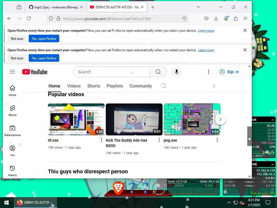Close the kapi2.0peys-malwares GitHub tab
The width and height of the screenshot is (277, 208).
click(x=81, y=7)
